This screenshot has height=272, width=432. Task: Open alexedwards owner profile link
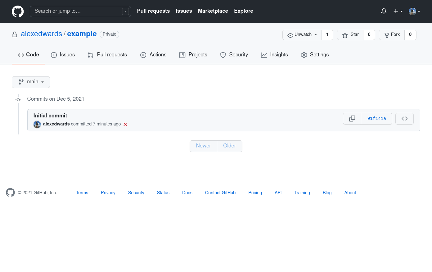(x=42, y=34)
